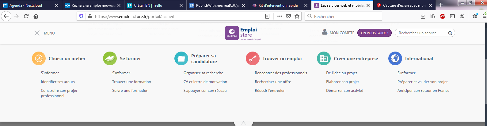Open the Firefox hamburger menu
Image resolution: width=487 pixels, height=126 pixels.
[484, 16]
